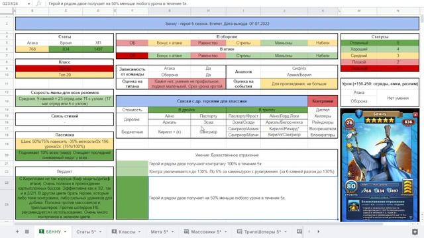Select the Вердикт header cell
The width and height of the screenshot is (424, 238).
(x=64, y=172)
